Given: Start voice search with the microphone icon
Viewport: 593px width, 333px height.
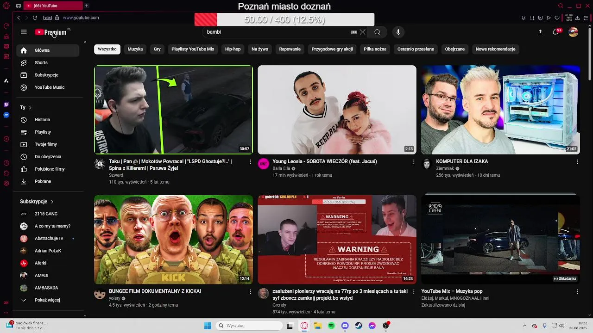Looking at the screenshot, I should click(398, 32).
